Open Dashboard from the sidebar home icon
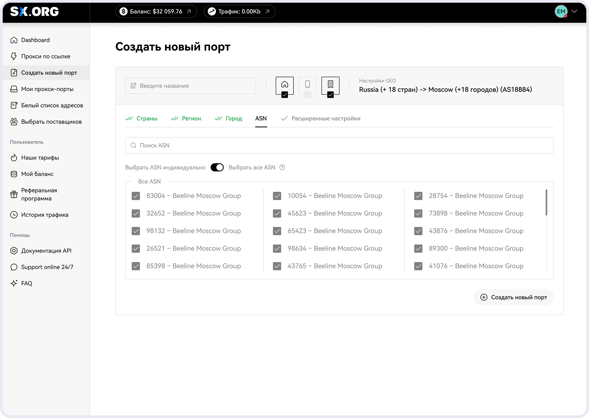589x418 pixels. point(14,40)
